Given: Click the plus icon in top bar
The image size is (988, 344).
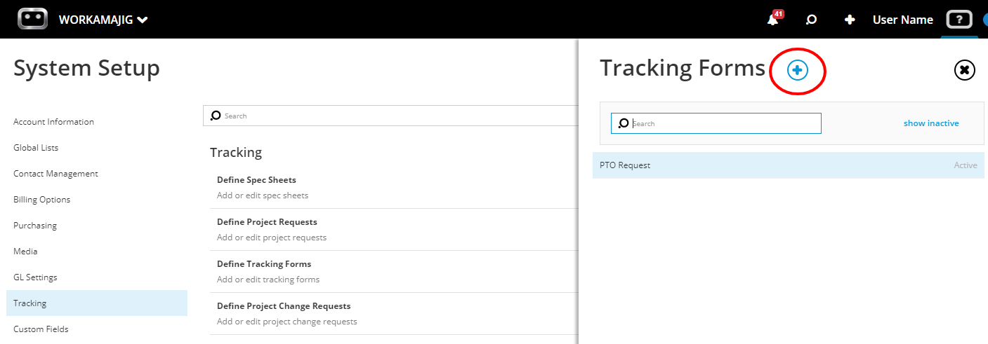Looking at the screenshot, I should pos(850,20).
